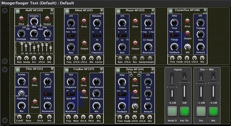Click the Phaser Sweep knob
Image resolution: width=231 pixels, height=126 pixels.
(x=148, y=23)
